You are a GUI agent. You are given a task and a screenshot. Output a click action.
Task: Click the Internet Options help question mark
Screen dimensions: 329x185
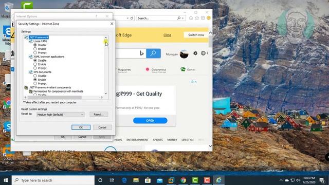point(96,16)
